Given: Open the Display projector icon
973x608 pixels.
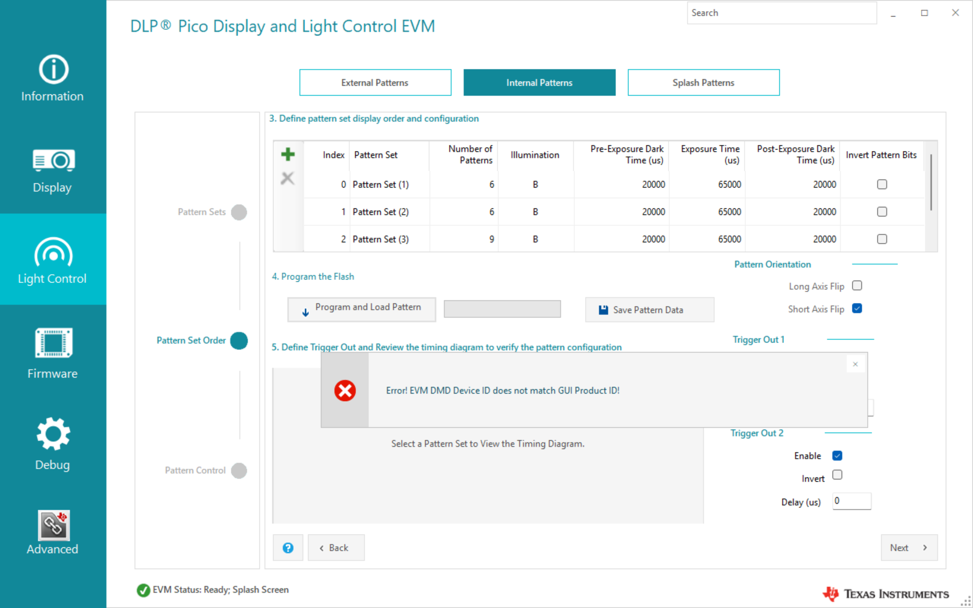Looking at the screenshot, I should coord(53,161).
